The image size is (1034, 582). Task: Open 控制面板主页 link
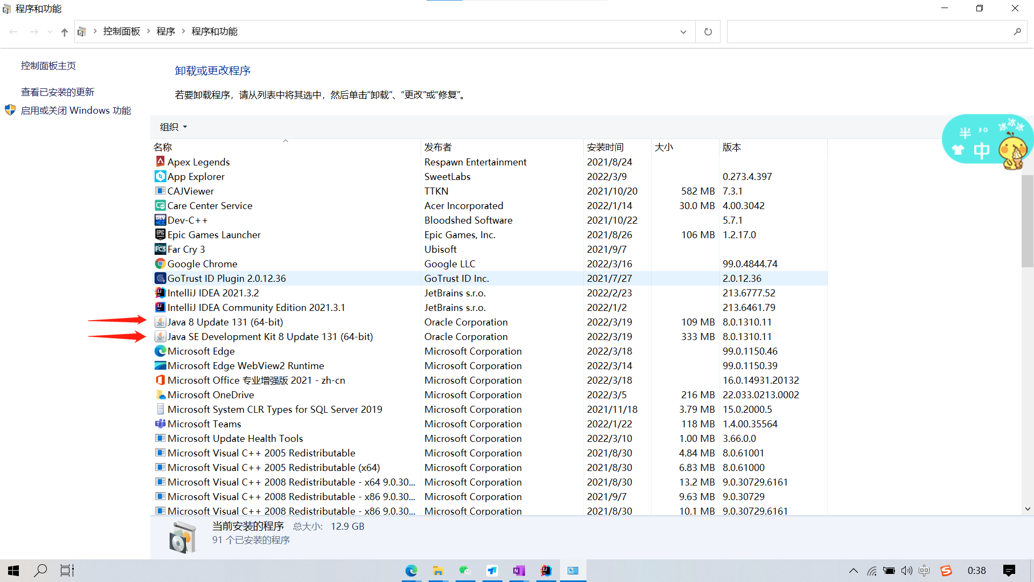click(x=48, y=66)
